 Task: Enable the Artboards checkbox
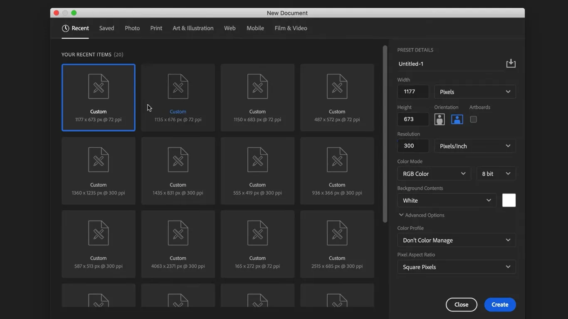[x=473, y=120]
